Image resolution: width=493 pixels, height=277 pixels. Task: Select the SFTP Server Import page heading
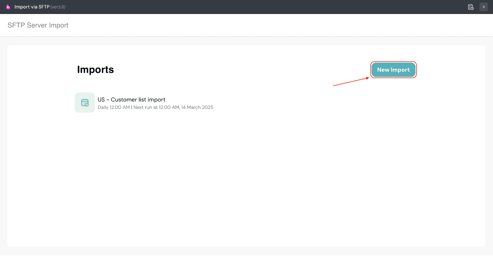point(38,25)
